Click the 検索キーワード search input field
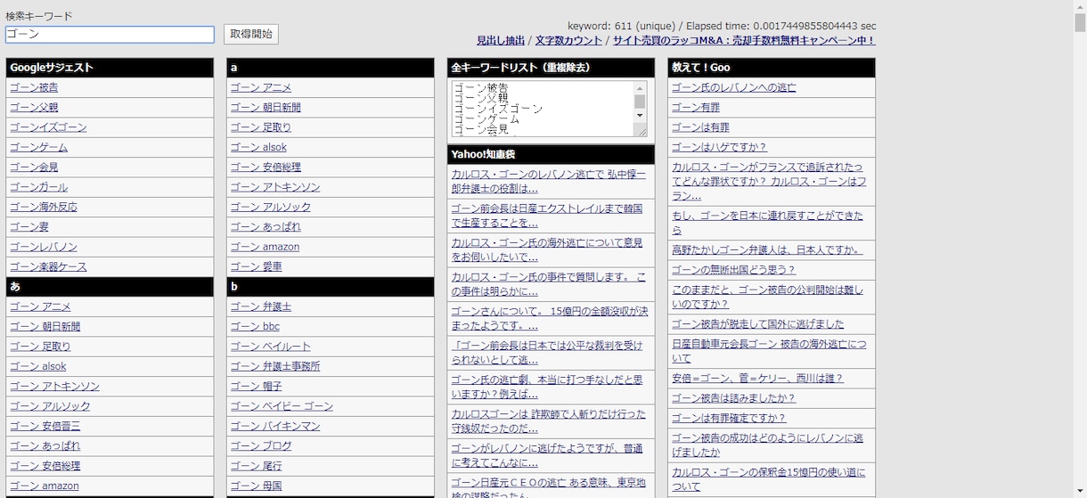The width and height of the screenshot is (1087, 498). click(110, 34)
